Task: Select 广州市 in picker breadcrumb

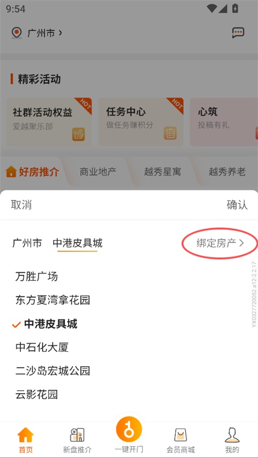Action: point(27,243)
